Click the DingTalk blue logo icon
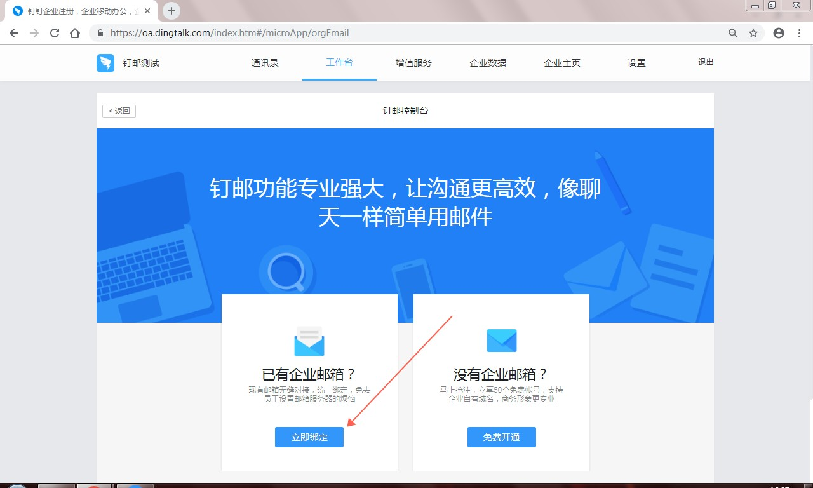 click(x=105, y=63)
